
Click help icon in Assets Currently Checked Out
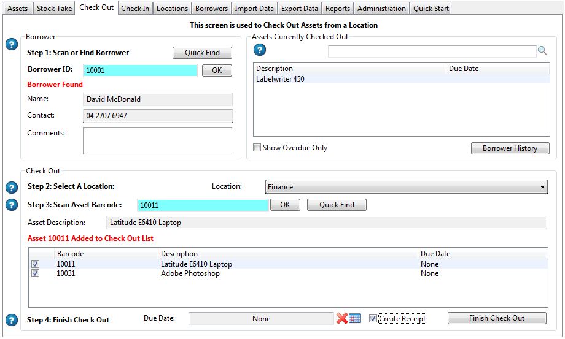[260, 50]
